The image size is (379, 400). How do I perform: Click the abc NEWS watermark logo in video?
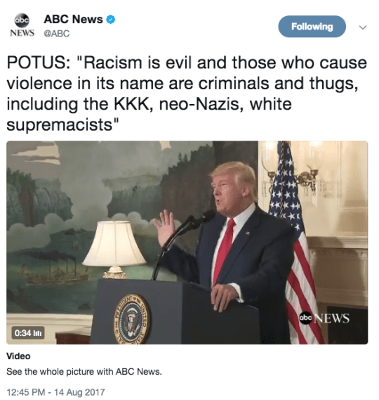coord(324,318)
